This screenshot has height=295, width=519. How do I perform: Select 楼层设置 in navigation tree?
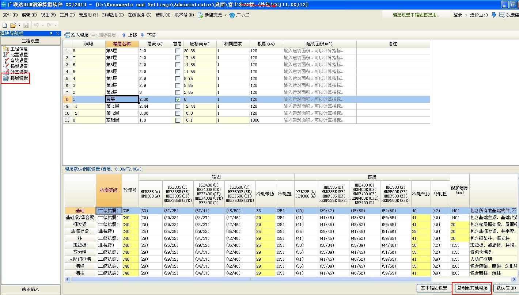[15, 78]
